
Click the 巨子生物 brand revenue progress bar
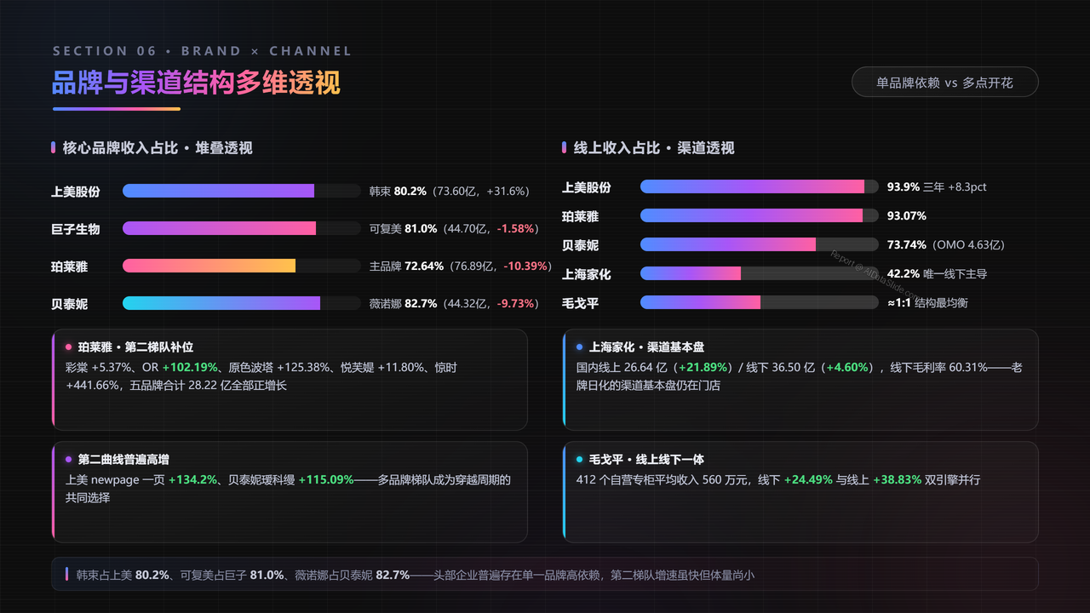click(242, 229)
